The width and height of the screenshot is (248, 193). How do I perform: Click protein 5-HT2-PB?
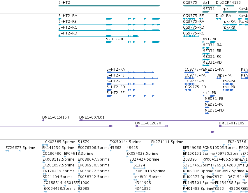[x=133, y=78]
